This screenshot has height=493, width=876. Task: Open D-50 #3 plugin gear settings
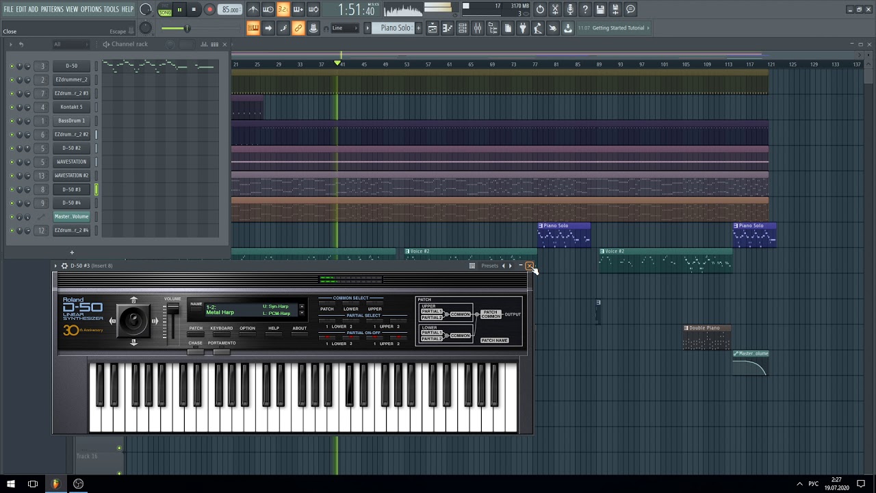64,266
